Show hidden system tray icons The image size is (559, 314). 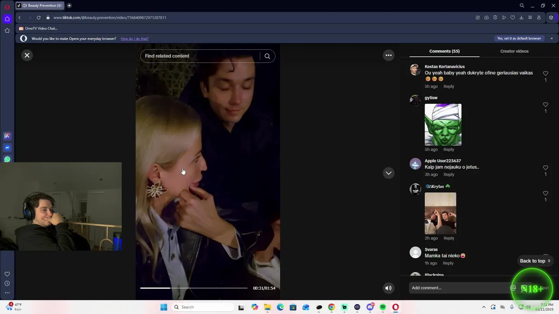483,307
